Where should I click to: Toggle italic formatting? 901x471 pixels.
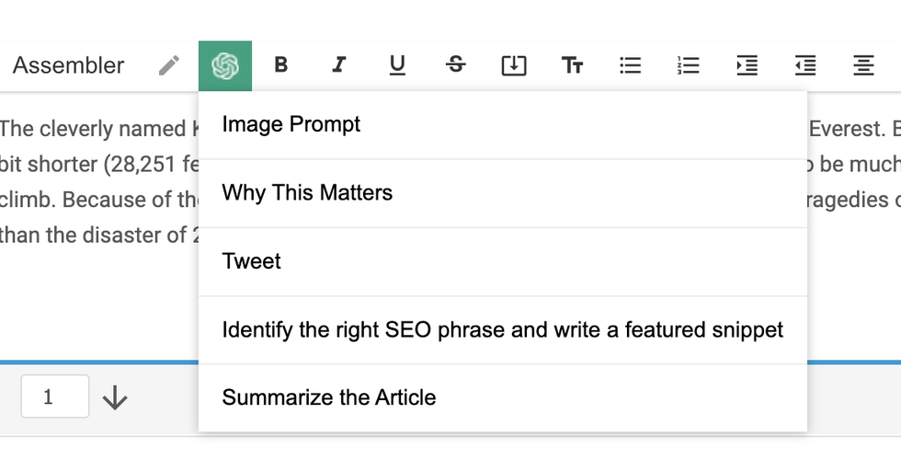[339, 65]
